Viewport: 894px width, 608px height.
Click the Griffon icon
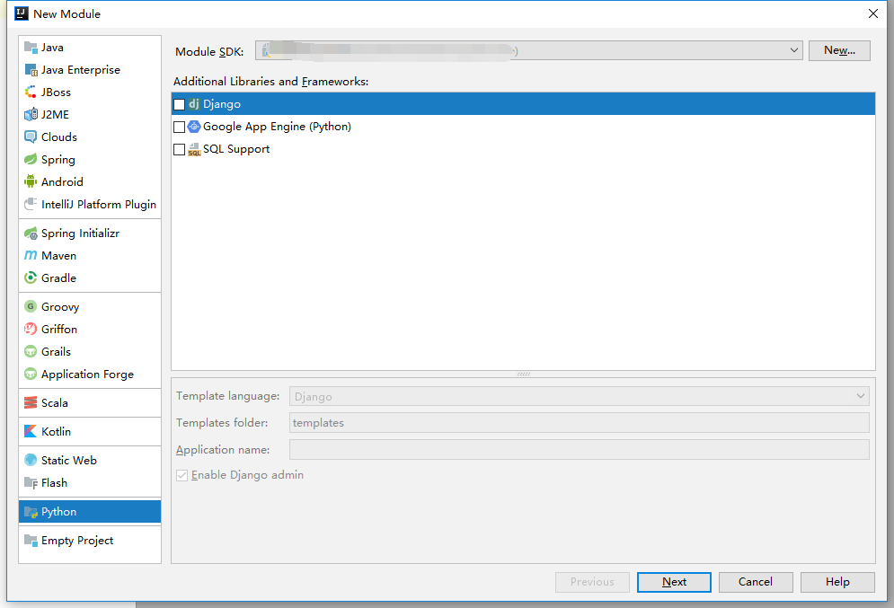31,329
